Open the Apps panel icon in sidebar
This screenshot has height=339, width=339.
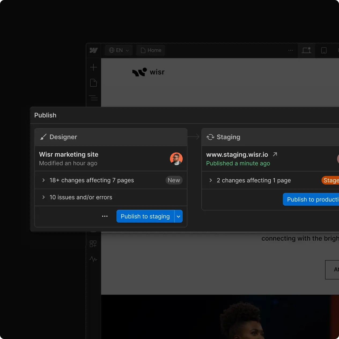click(93, 244)
